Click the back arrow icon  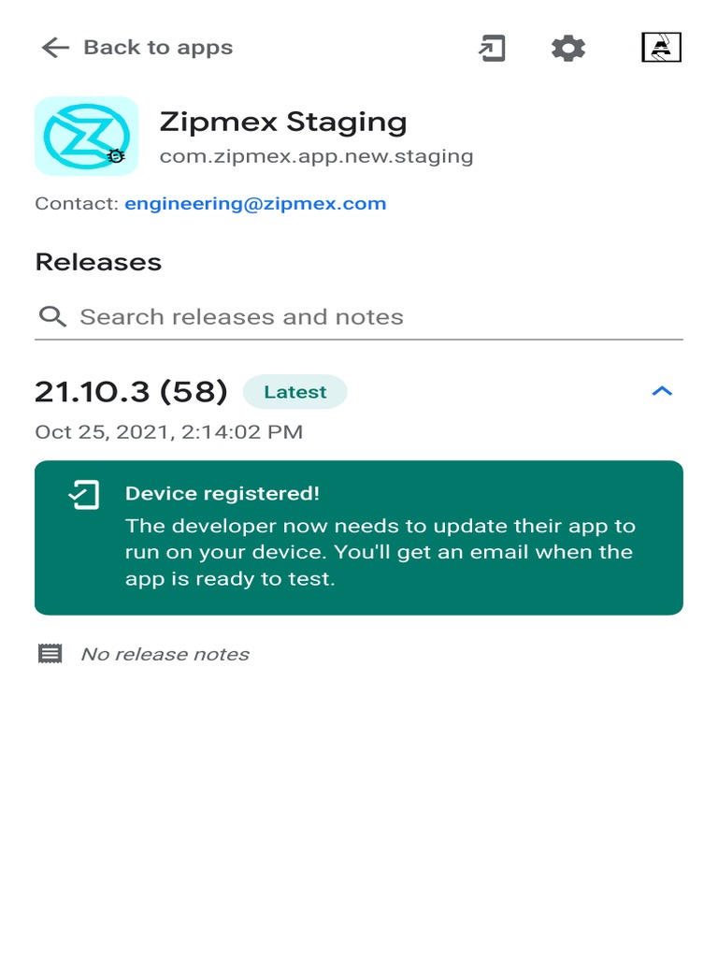(x=55, y=48)
